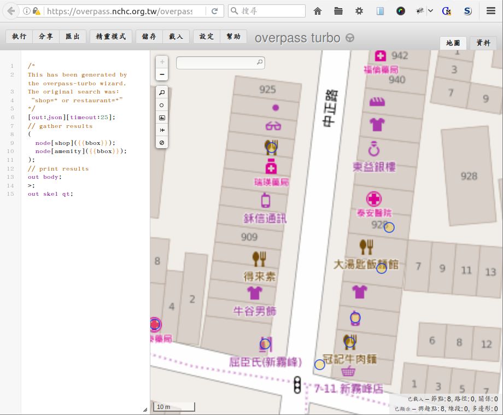Click the script monkey extension icon
Screen dimensions: 503x415
point(419,11)
